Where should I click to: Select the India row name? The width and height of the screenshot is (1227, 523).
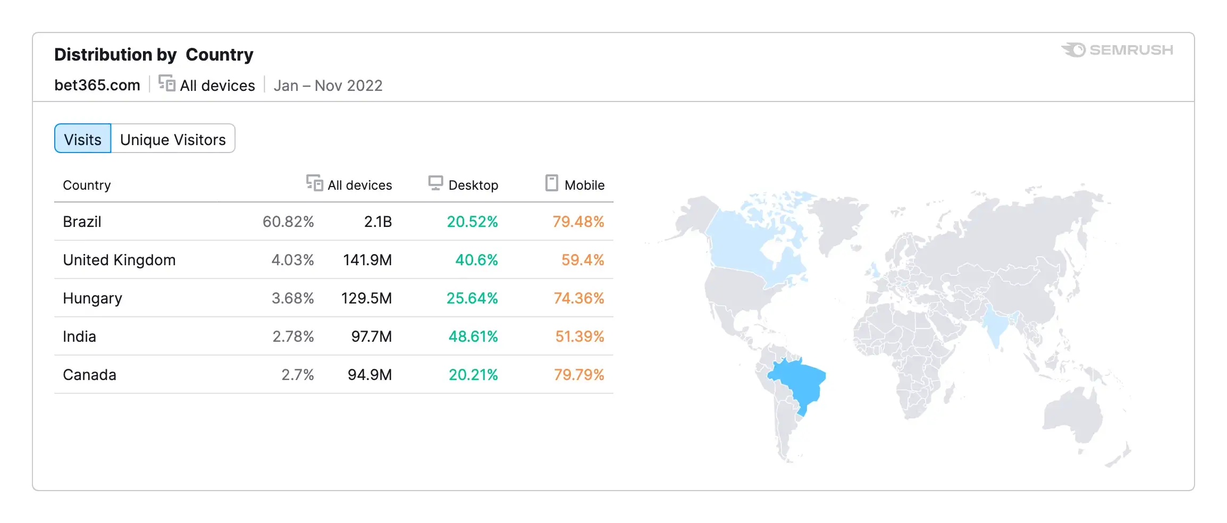click(79, 336)
